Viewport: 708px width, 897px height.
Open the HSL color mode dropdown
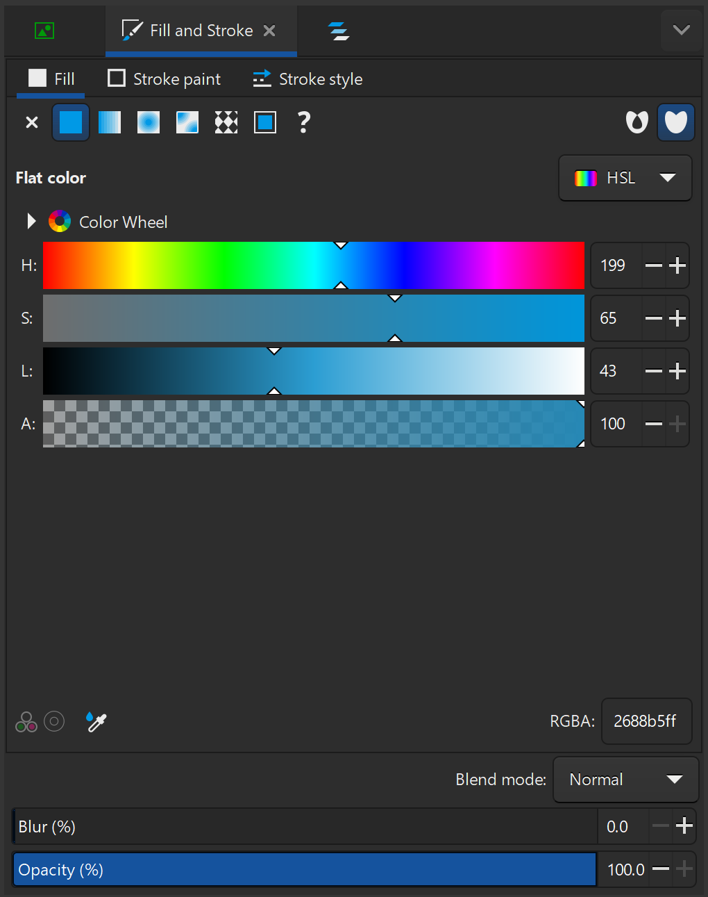[625, 178]
